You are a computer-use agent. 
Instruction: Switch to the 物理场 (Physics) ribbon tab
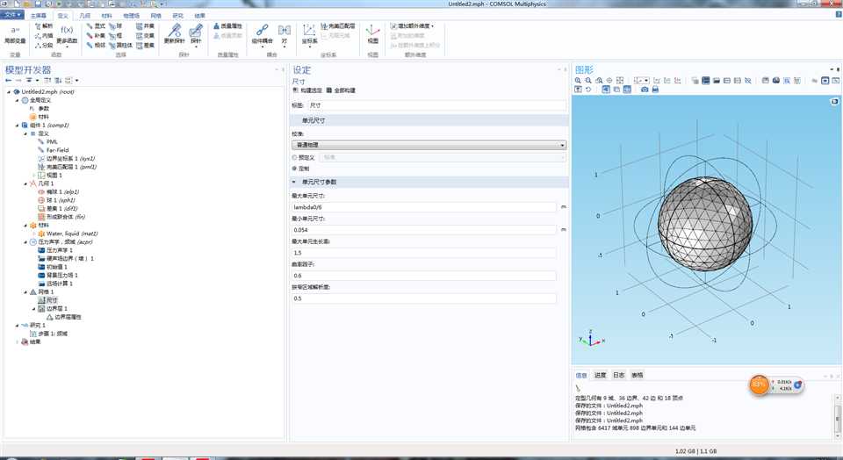pyautogui.click(x=131, y=16)
